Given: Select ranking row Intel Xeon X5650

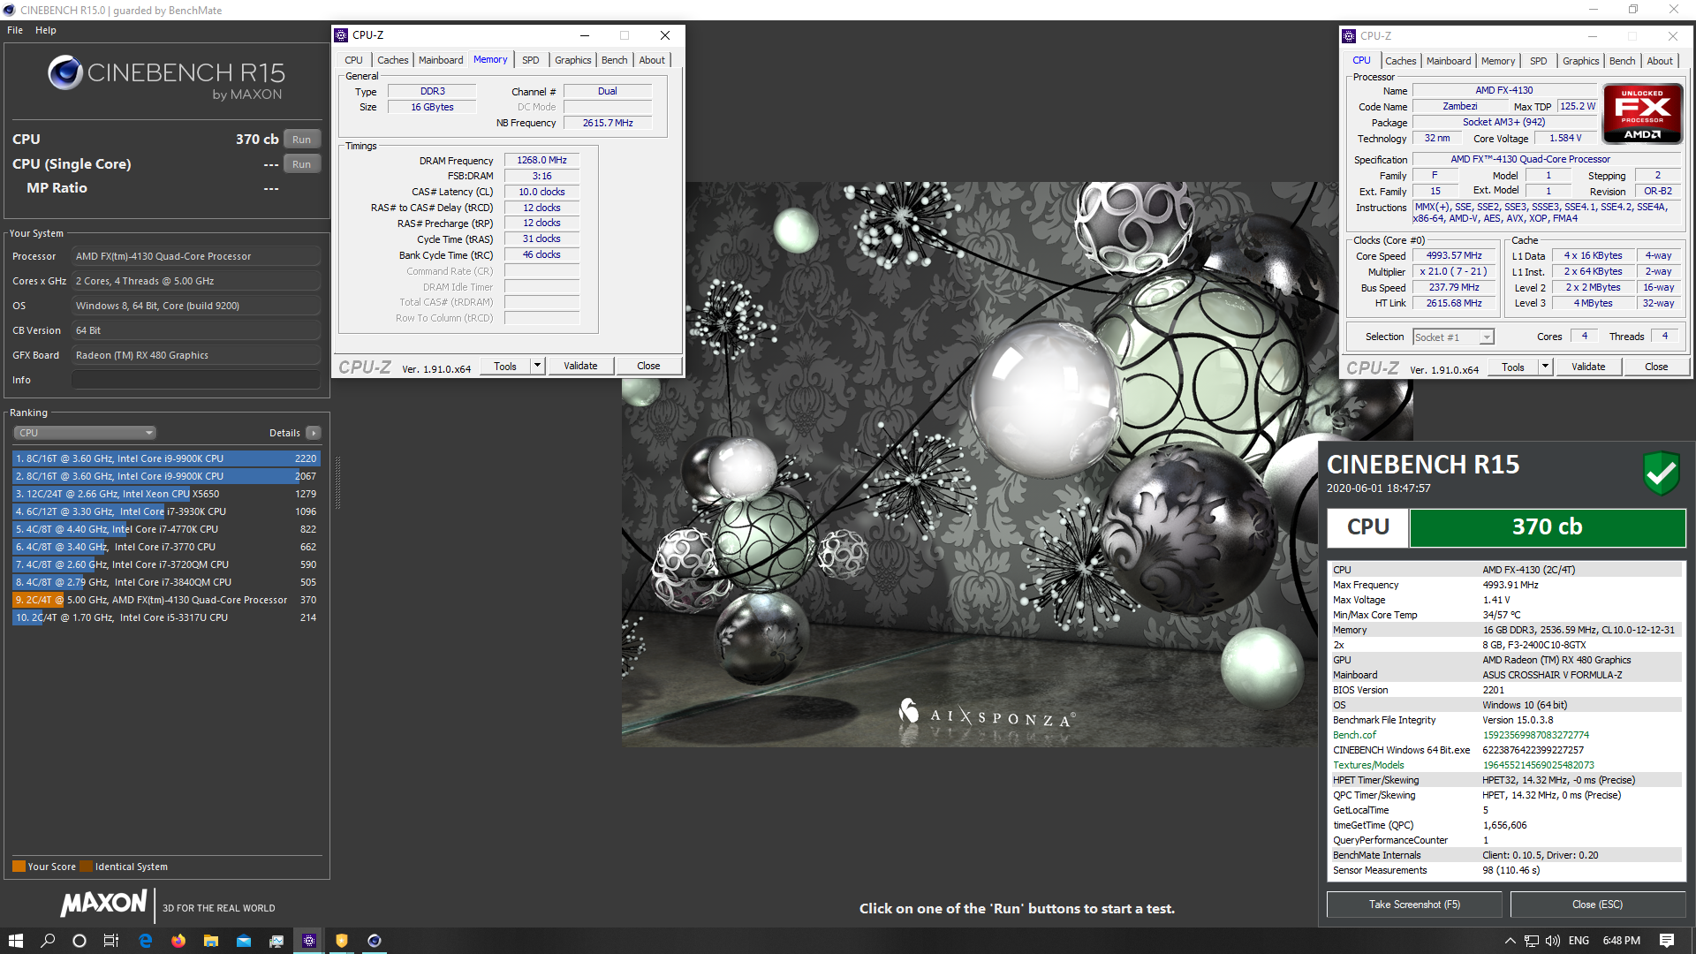Looking at the screenshot, I should click(166, 494).
